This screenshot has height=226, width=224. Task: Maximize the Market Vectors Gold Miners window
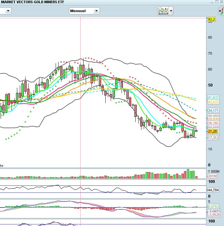217,2
